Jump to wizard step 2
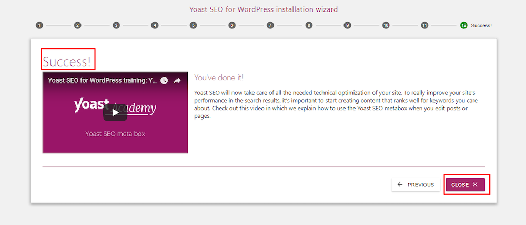 point(77,25)
